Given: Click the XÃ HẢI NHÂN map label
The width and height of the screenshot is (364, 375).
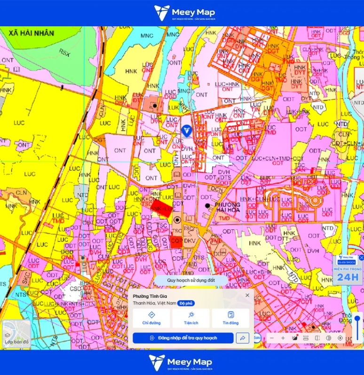Looking at the screenshot, I should coord(32,33).
